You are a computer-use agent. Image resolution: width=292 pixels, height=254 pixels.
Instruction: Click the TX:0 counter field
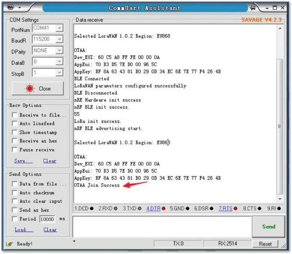pos(178,244)
